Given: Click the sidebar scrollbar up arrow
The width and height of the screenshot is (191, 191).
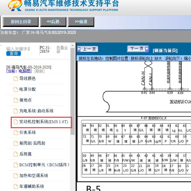Looking at the screenshot, I should coord(72,45).
